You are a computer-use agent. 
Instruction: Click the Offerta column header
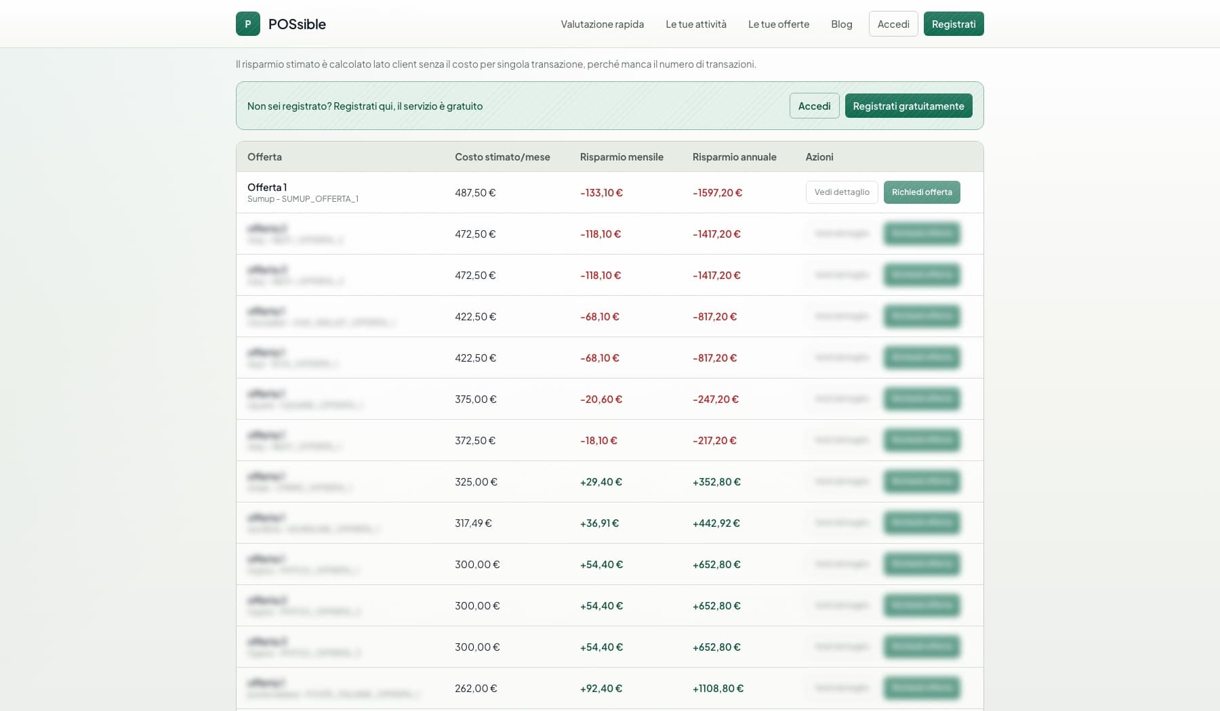pyautogui.click(x=264, y=156)
